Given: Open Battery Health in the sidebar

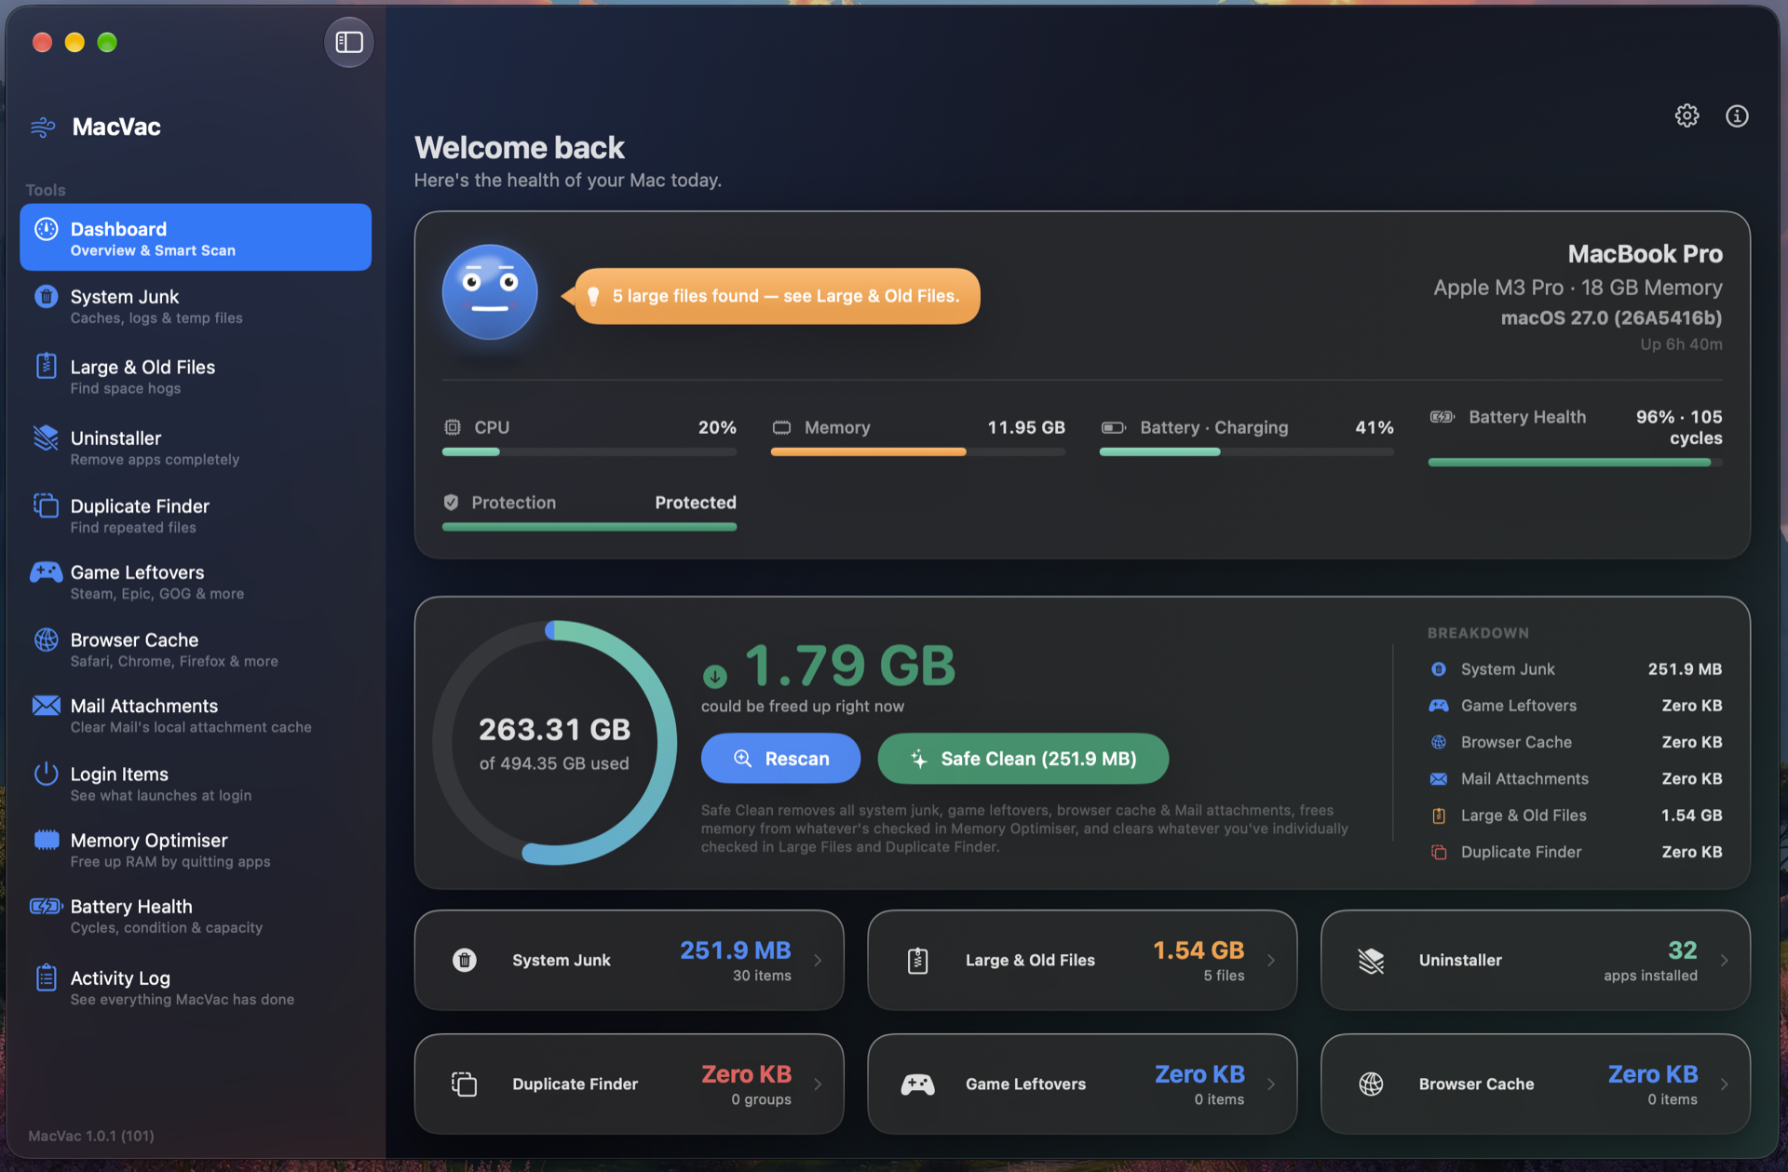Looking at the screenshot, I should [196, 915].
